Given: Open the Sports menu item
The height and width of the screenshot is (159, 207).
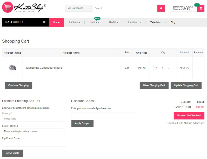Looking at the screenshot, I should [x=95, y=22].
